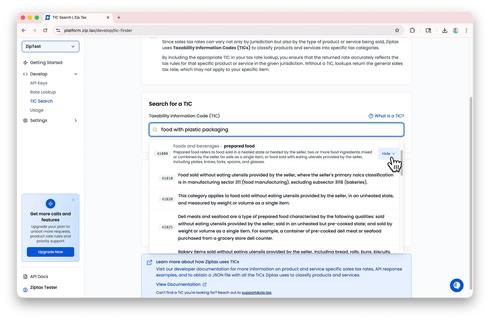The height and width of the screenshot is (320, 490).
Task: Go to Rate Lookup page
Action: click(43, 92)
